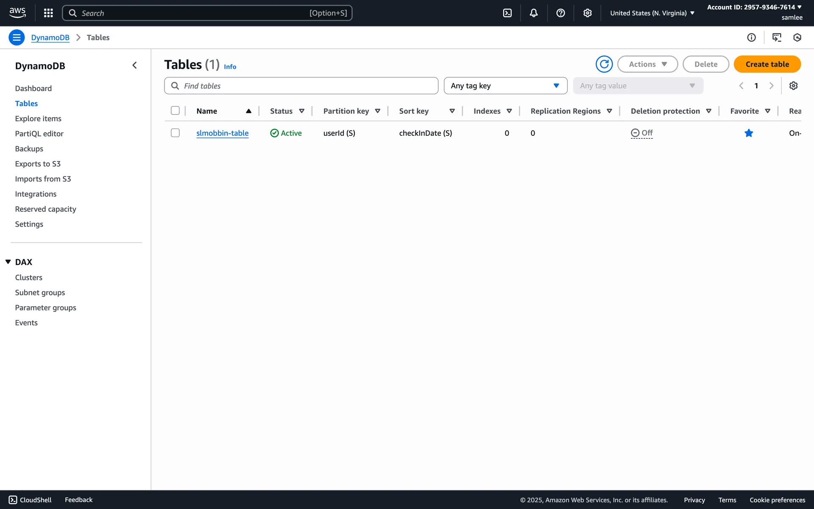Open the slmobbin-table link

click(222, 133)
